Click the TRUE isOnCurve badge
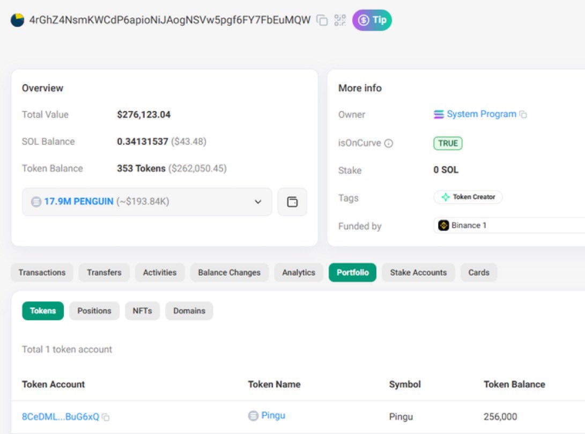 pyautogui.click(x=448, y=143)
